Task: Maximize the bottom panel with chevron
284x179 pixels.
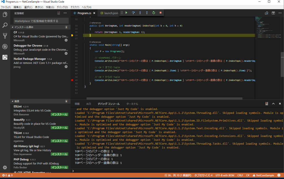Action: point(273,104)
